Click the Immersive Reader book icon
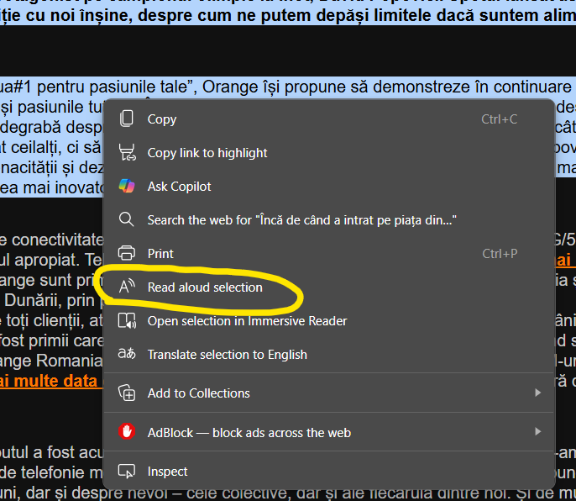This screenshot has height=501, width=576. (127, 321)
